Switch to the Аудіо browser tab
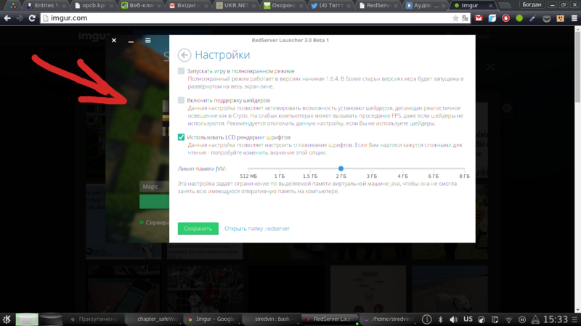The height and width of the screenshot is (326, 581). [426, 6]
